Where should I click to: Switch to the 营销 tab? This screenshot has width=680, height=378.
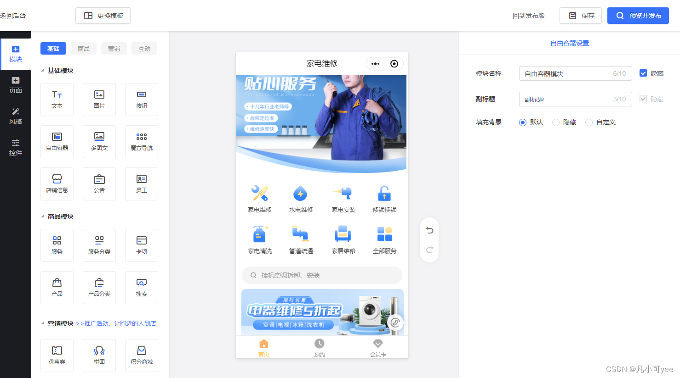pyautogui.click(x=114, y=49)
